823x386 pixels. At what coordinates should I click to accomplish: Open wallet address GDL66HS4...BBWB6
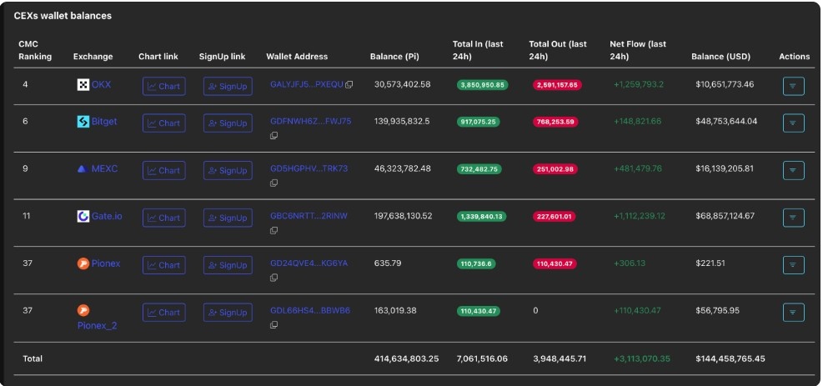309,310
